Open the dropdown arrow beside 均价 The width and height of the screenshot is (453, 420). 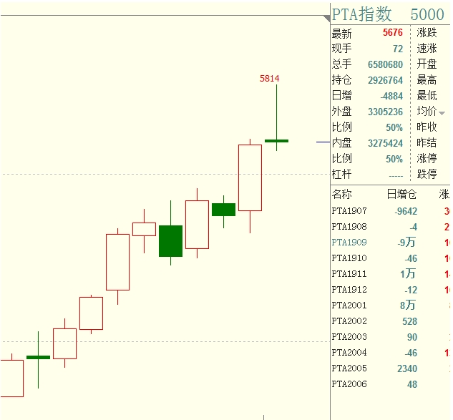click(442, 113)
